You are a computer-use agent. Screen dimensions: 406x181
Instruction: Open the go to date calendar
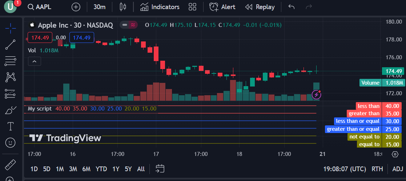[x=160, y=169]
